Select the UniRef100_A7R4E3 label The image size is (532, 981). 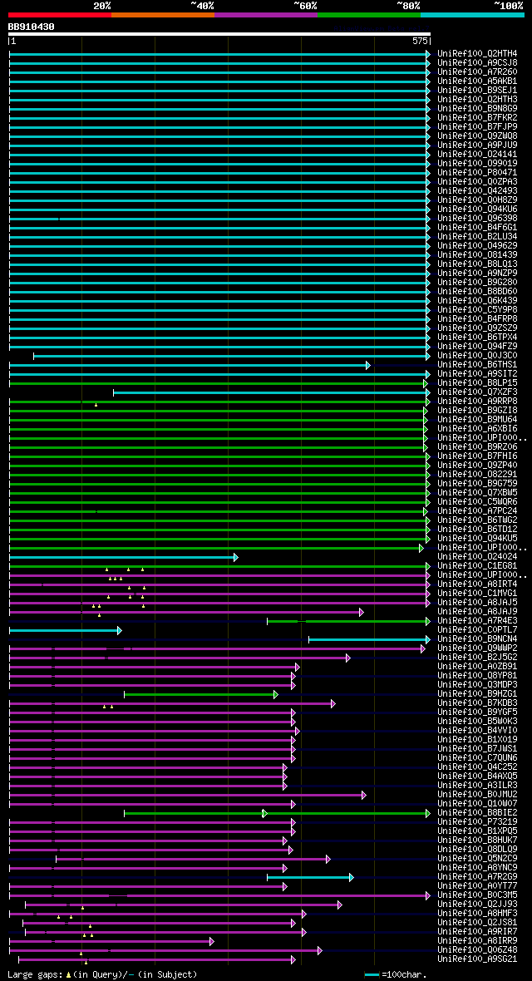click(x=477, y=621)
